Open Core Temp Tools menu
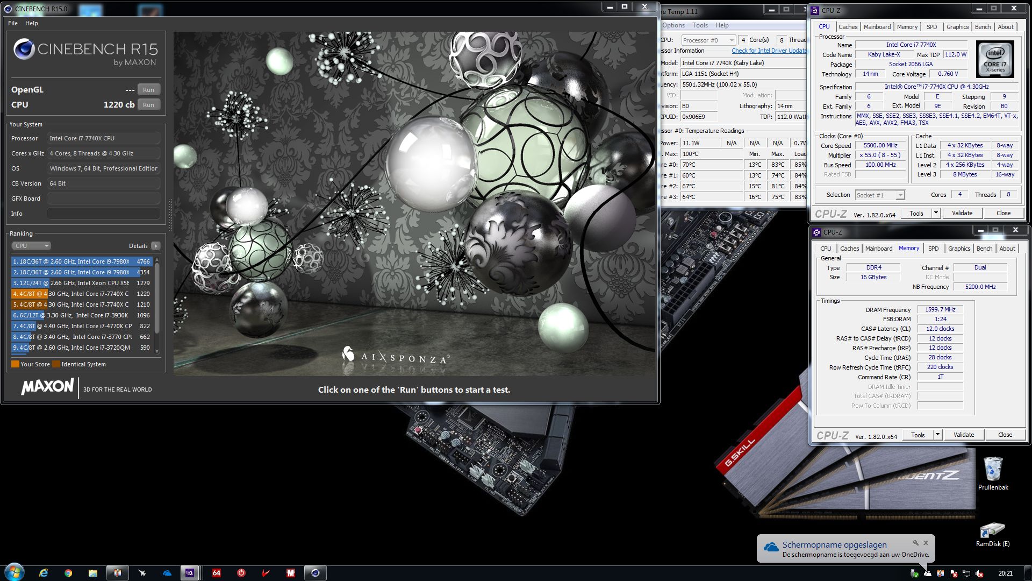Screen dimensions: 1032x581 click(700, 25)
